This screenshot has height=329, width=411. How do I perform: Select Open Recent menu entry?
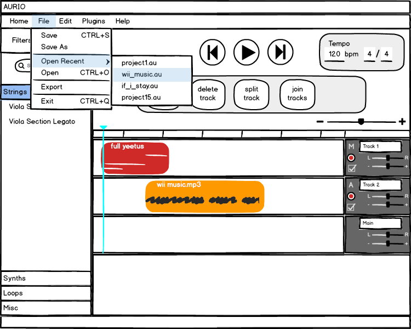71,61
